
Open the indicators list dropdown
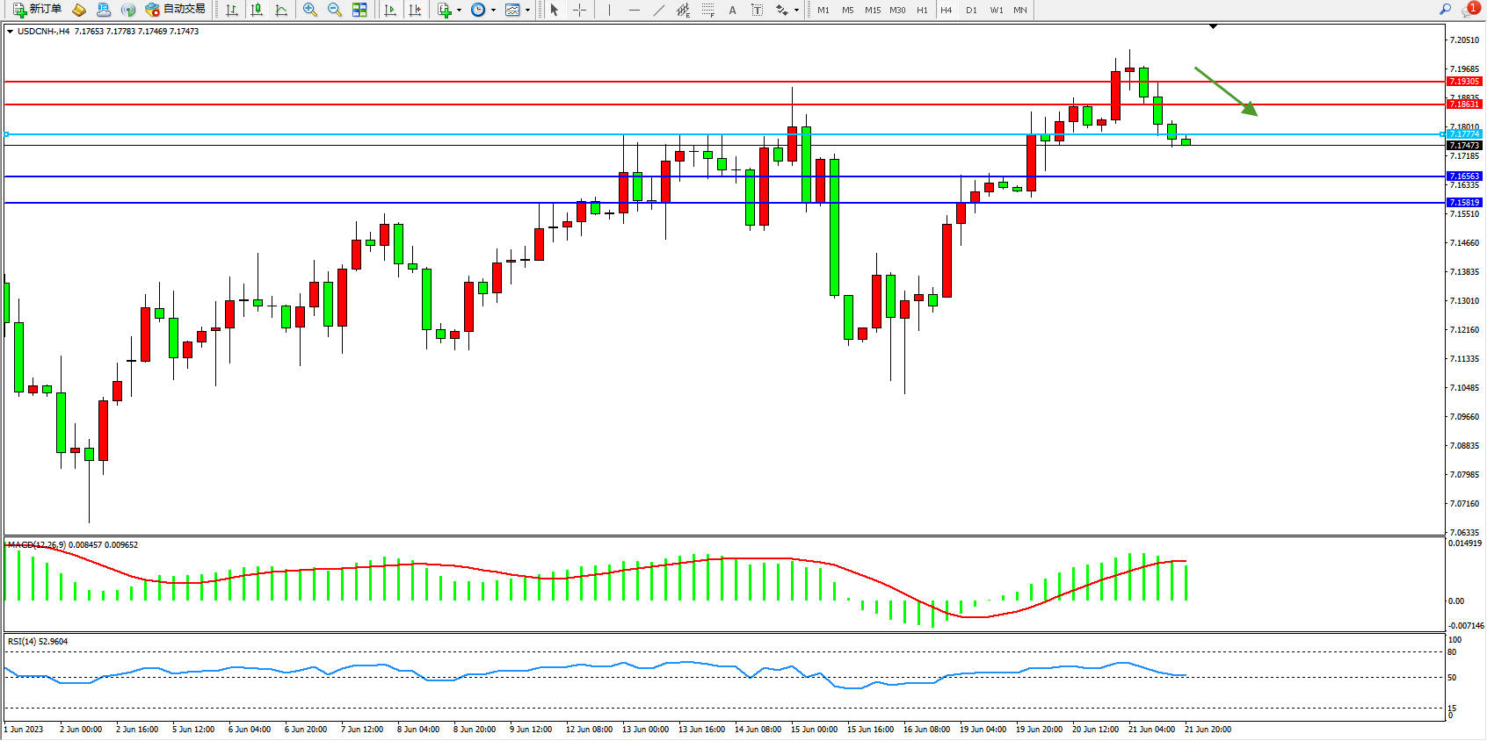[x=459, y=11]
